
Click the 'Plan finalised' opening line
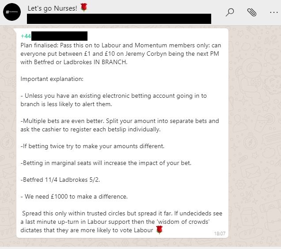click(x=120, y=45)
